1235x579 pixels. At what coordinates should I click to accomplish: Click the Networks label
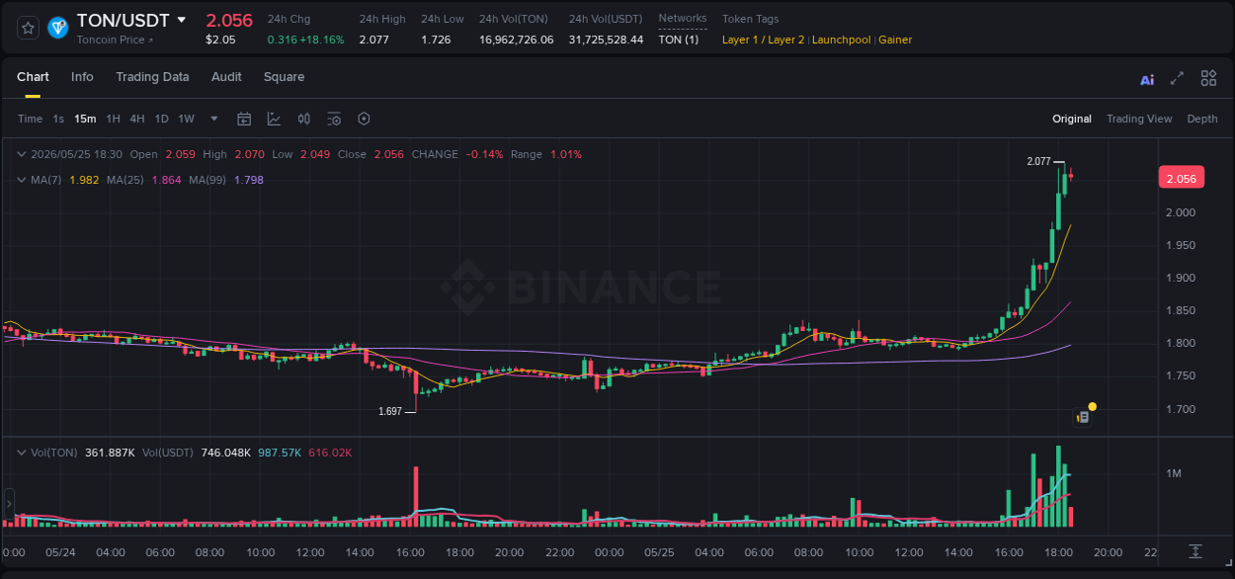[683, 19]
